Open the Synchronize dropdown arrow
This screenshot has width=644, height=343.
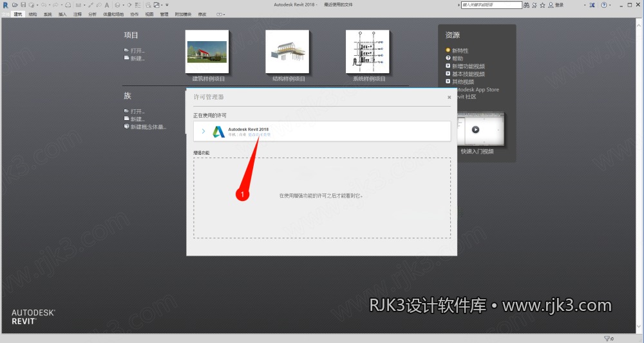[x=37, y=5]
